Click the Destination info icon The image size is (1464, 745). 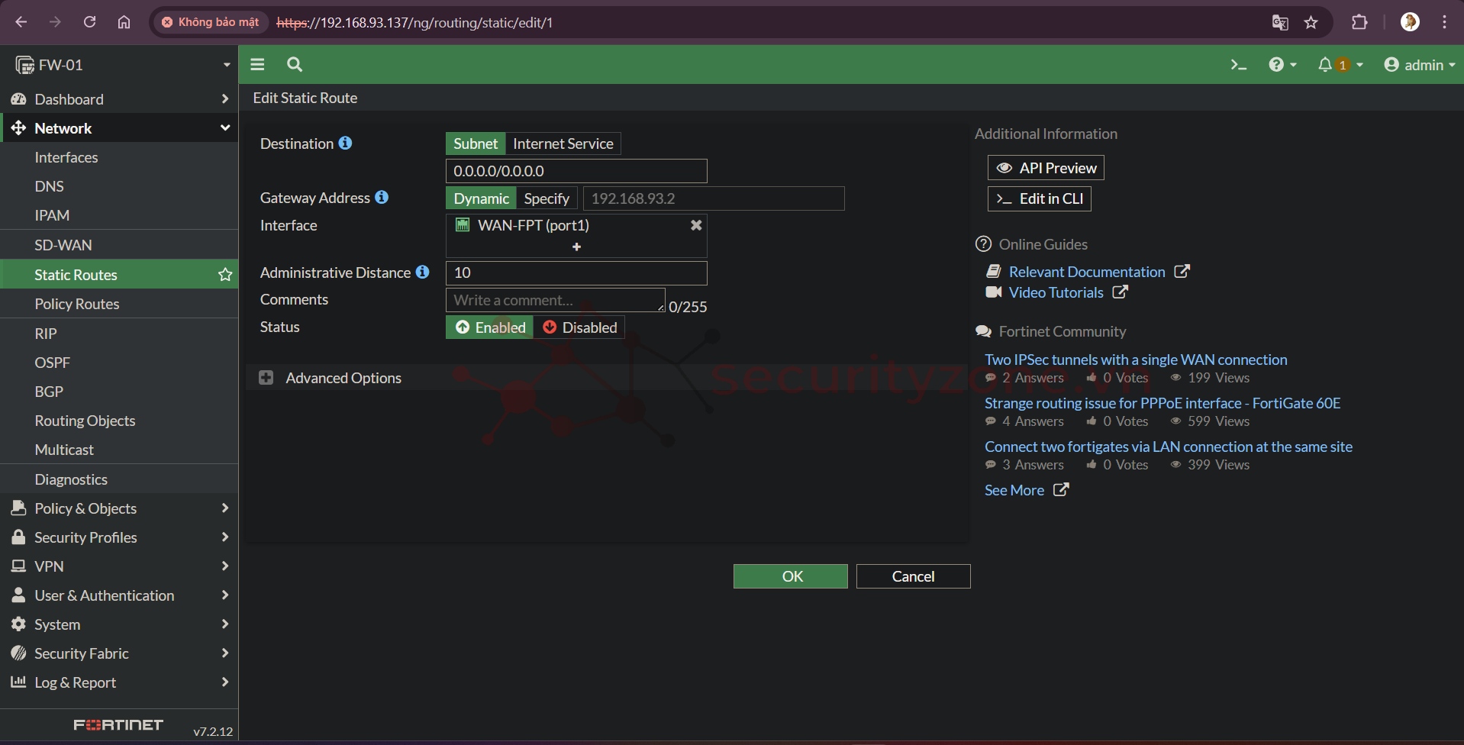coord(346,144)
